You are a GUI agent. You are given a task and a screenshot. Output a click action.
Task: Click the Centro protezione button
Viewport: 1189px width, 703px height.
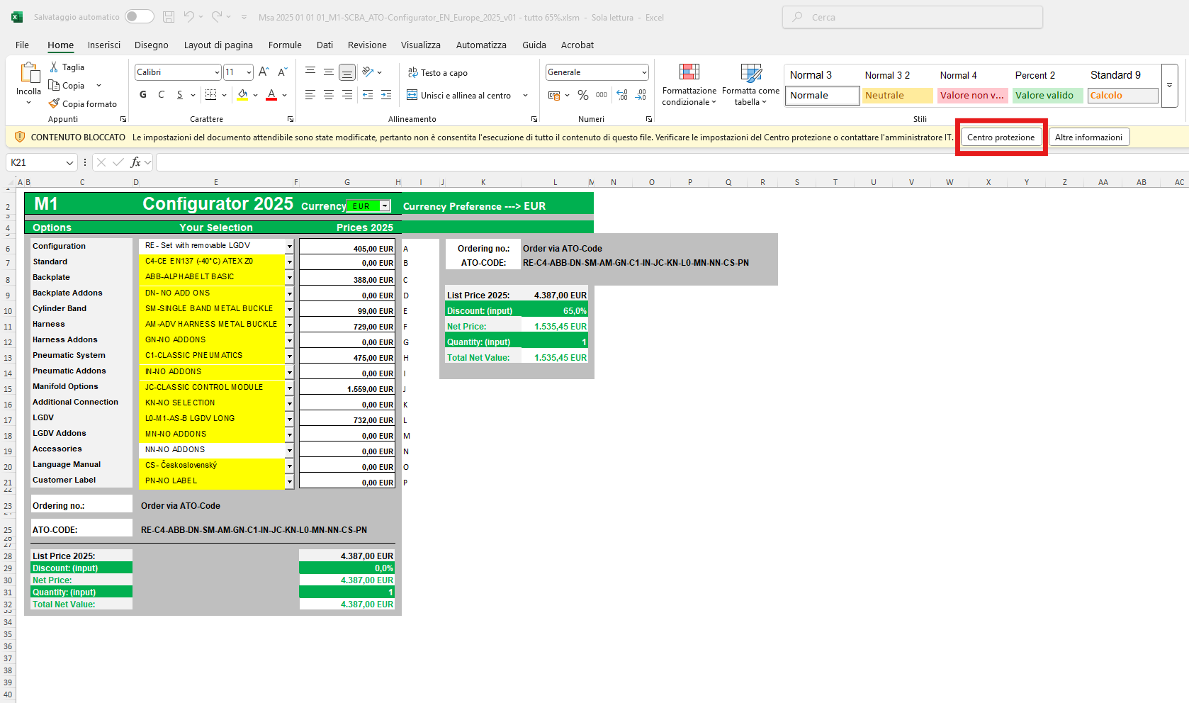click(1001, 137)
